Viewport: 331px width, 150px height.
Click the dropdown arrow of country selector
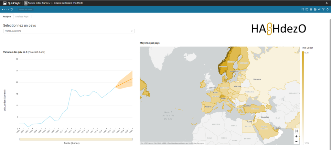click(x=132, y=31)
